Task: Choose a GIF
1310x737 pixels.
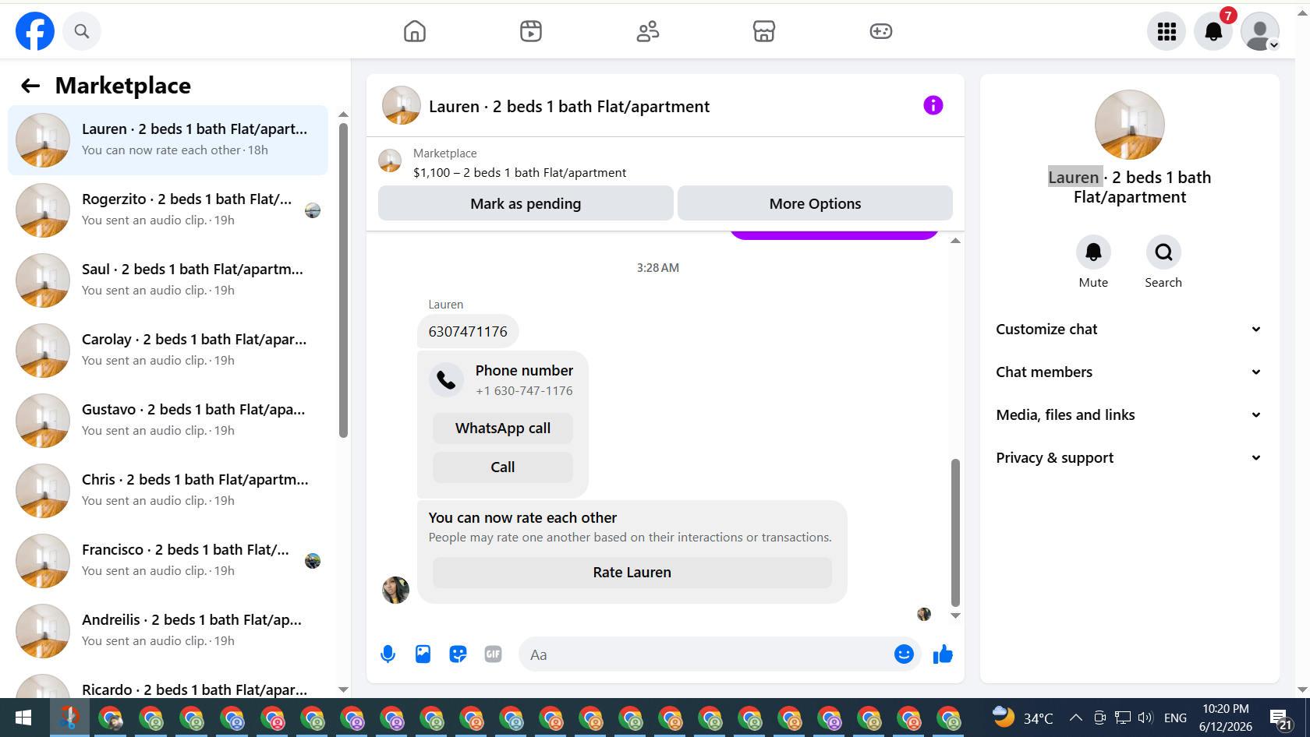Action: click(x=493, y=654)
